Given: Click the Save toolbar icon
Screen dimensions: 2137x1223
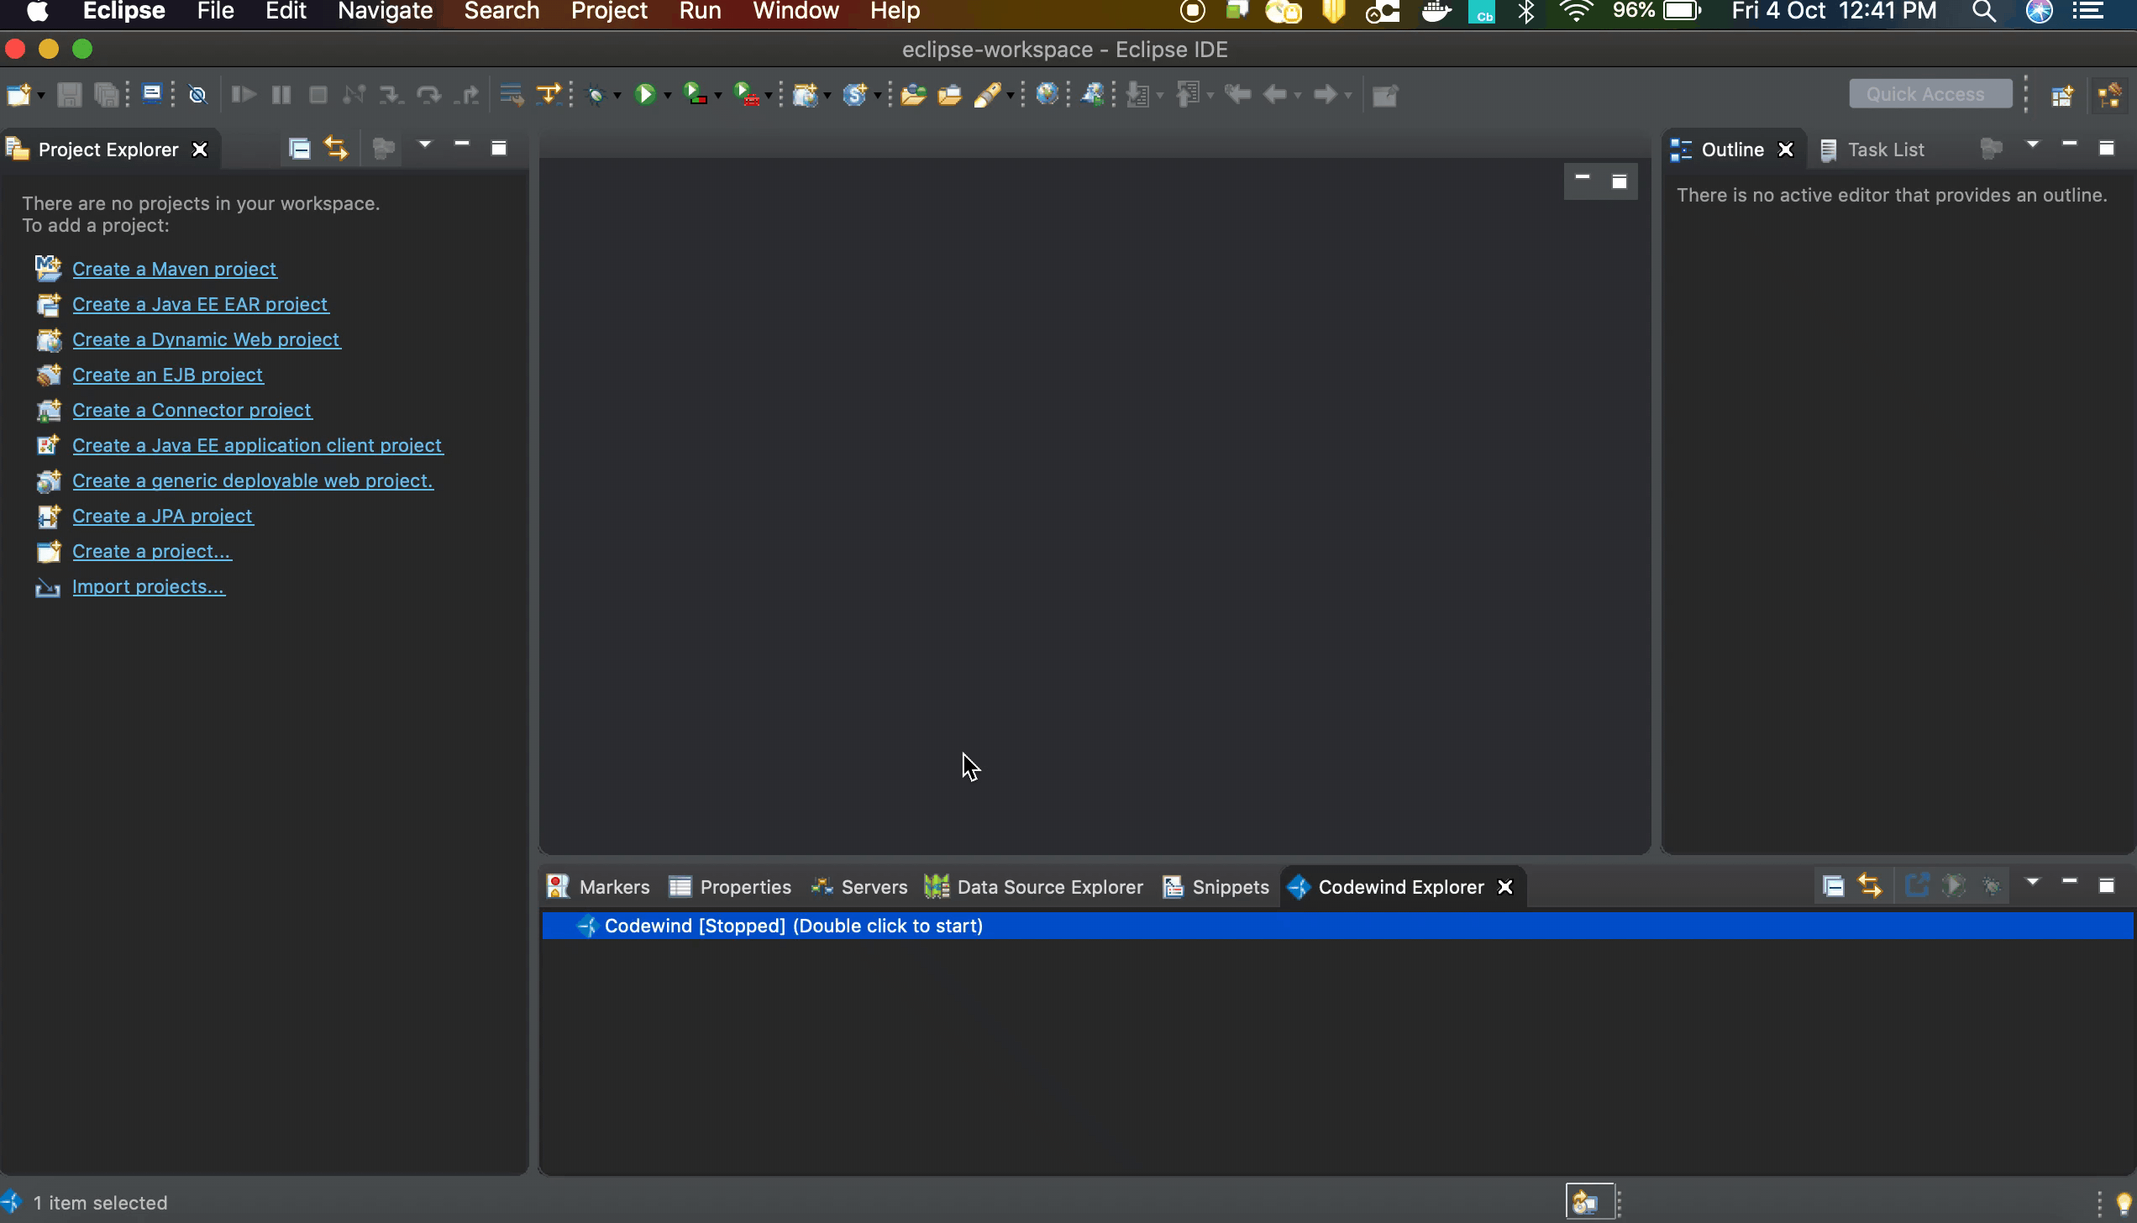Looking at the screenshot, I should click(70, 94).
